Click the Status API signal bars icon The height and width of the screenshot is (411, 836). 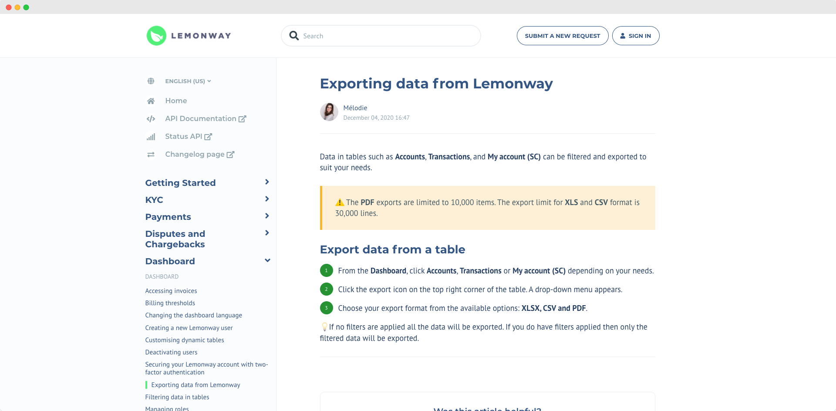pos(151,137)
